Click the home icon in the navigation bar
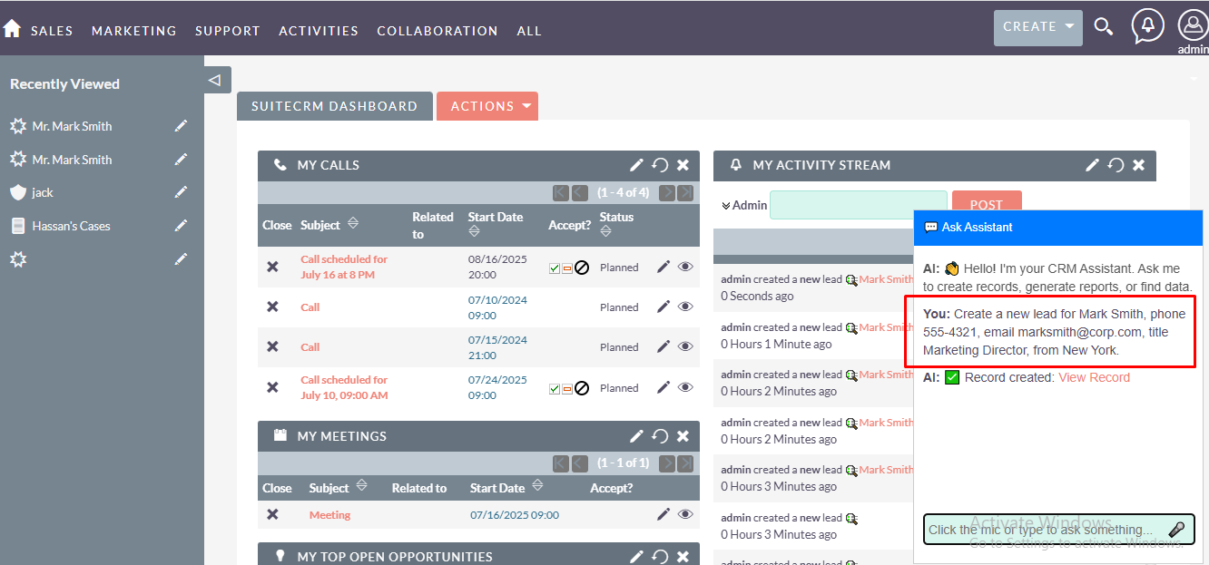 (x=12, y=29)
